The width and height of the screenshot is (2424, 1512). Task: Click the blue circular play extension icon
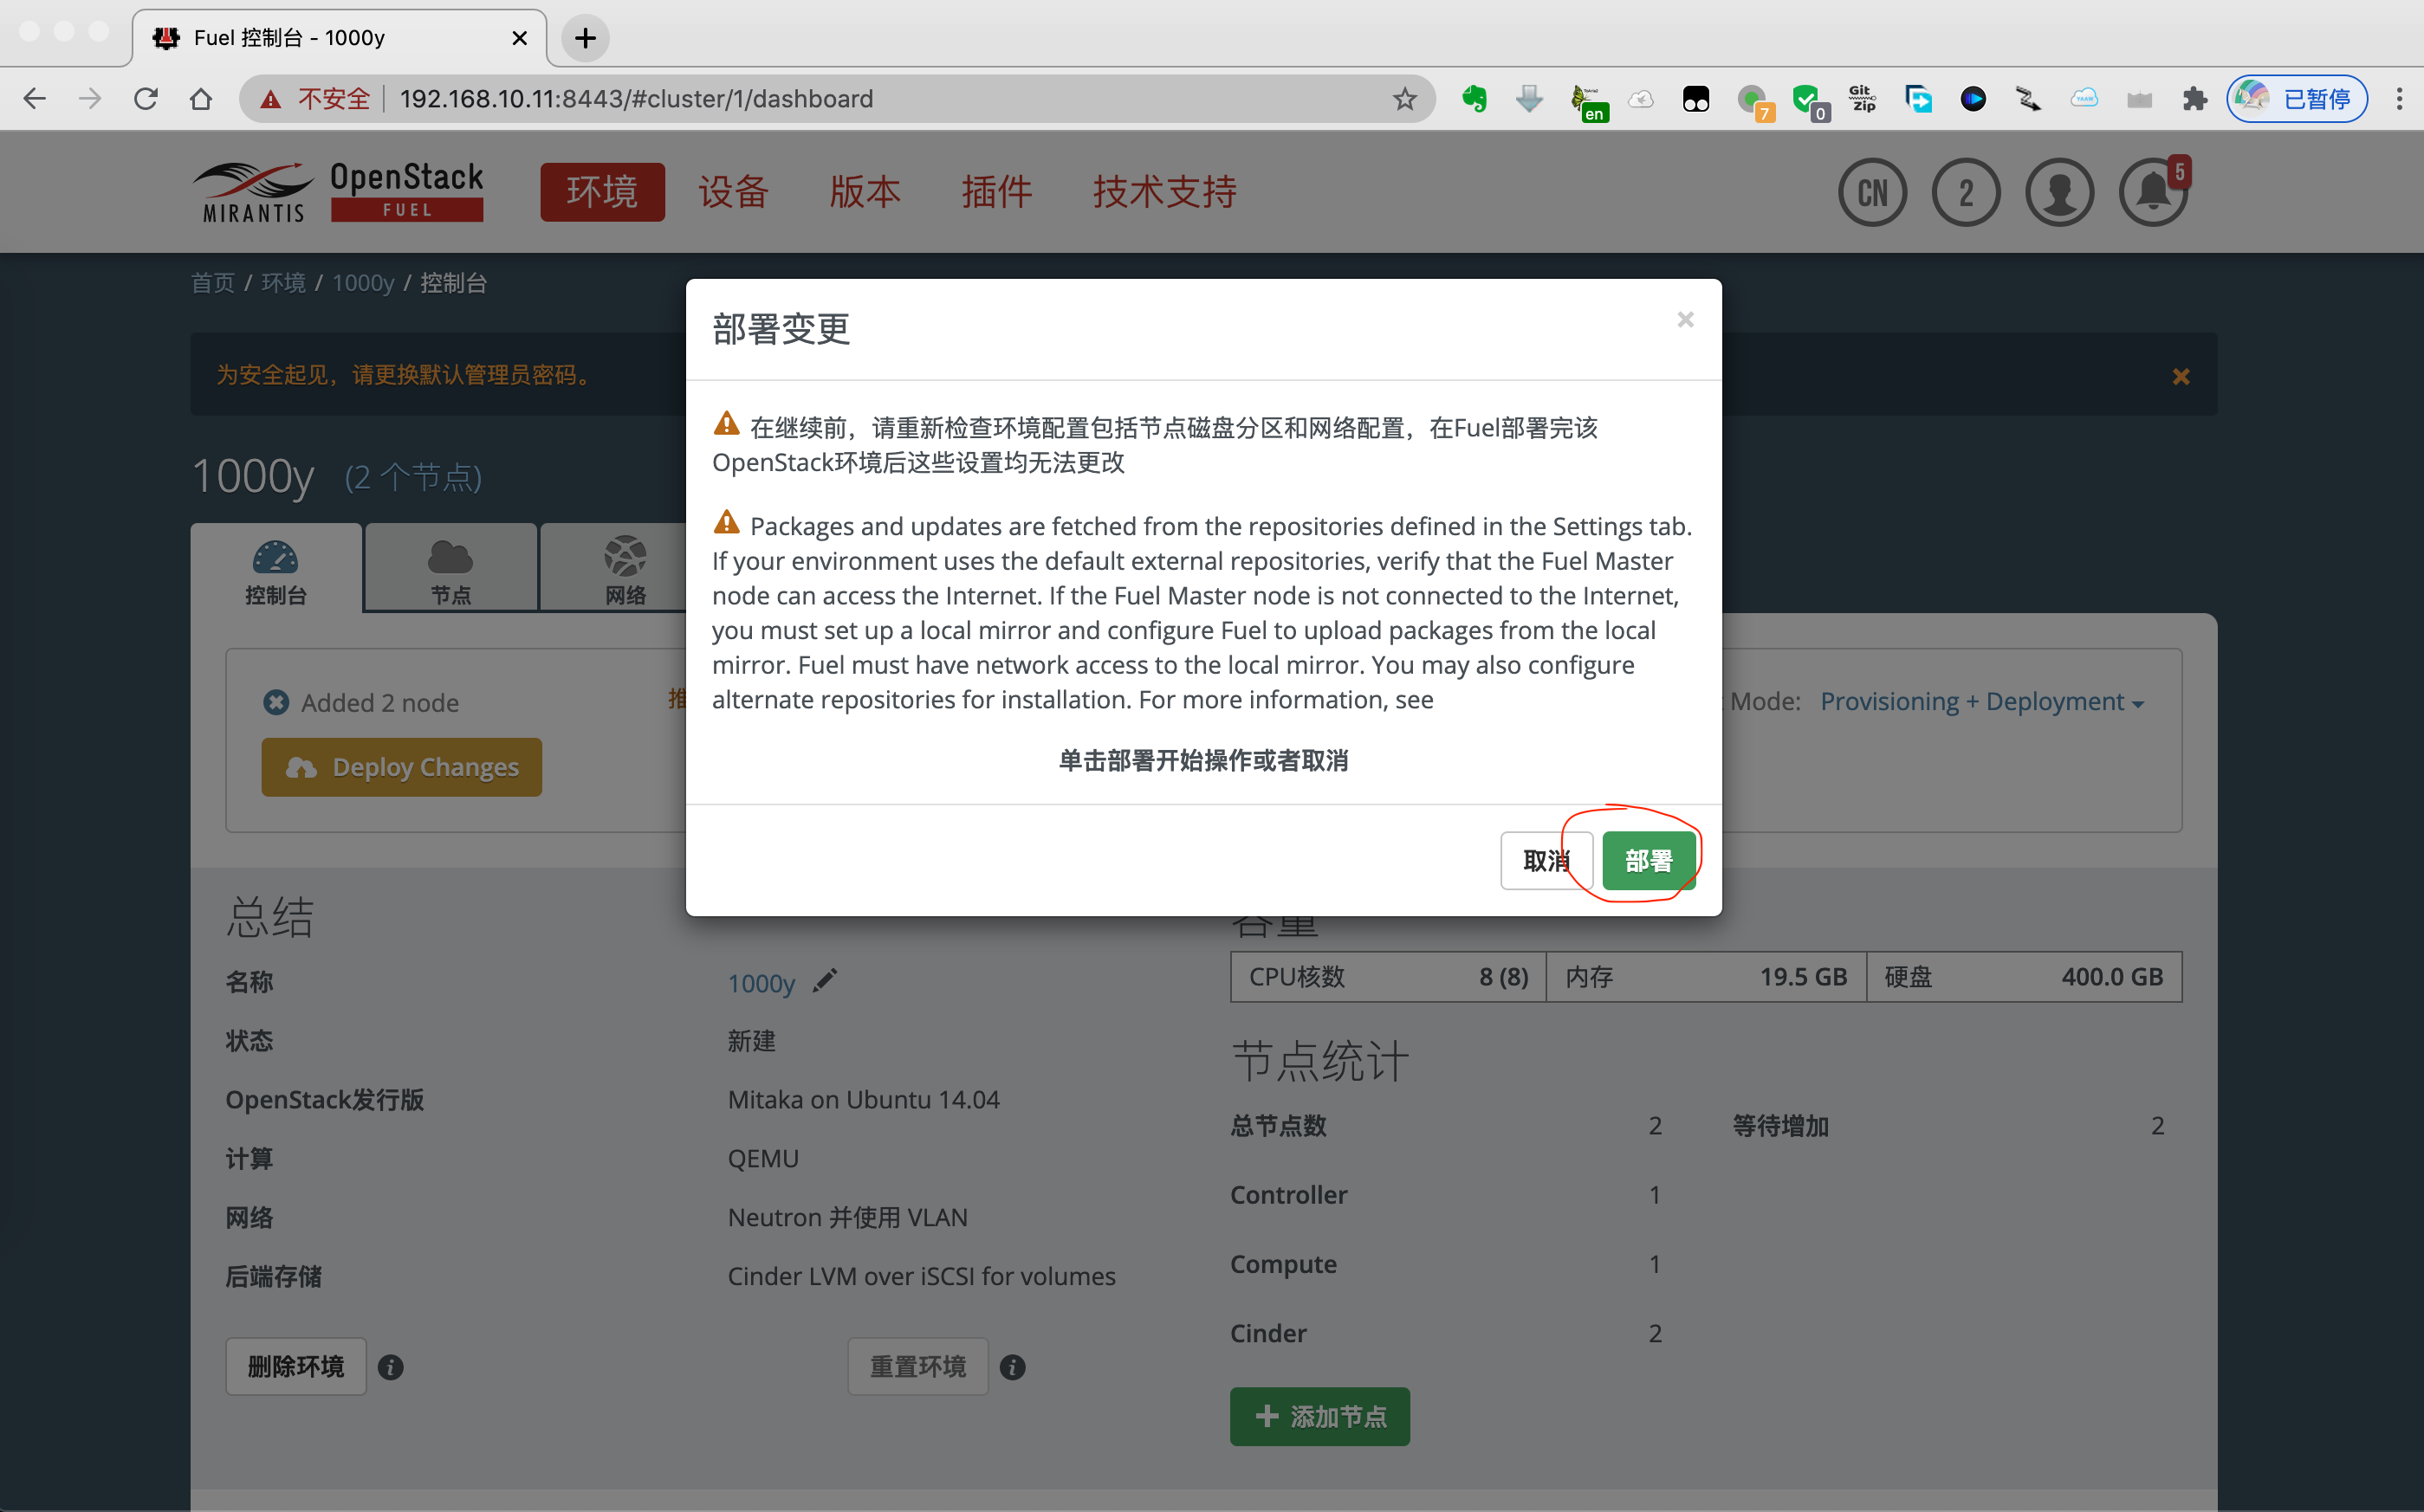pos(1973,98)
